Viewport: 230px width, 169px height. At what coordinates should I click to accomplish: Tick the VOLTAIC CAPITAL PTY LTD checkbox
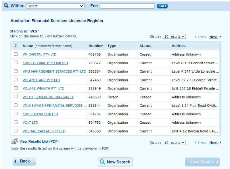coord(16,131)
